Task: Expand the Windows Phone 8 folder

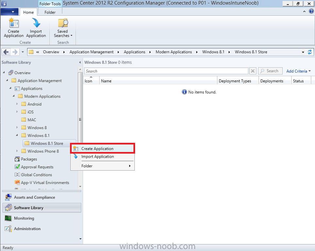Action: (x=17, y=151)
